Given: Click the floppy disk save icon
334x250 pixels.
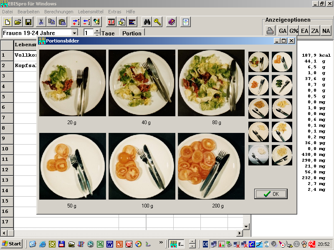Looking at the screenshot, I should (28, 22).
